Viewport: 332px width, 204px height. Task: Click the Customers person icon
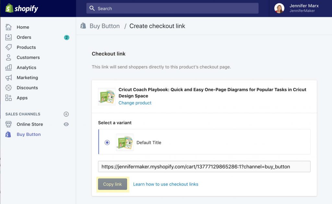(x=8, y=57)
